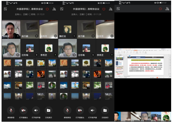The height and width of the screenshot is (123, 173).
Task: Tap 打开扬声器 speaker icon in the 01:11:28 meeting
Action: 92,110
